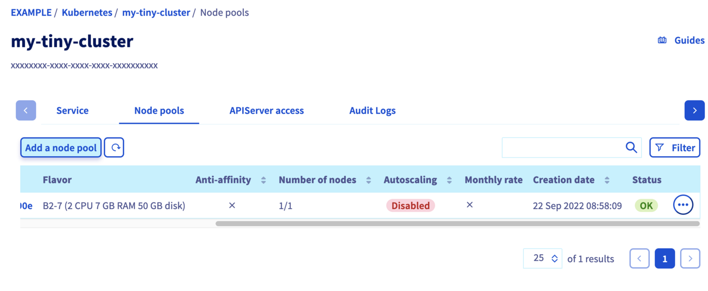Sort the table by Autoscaling
This screenshot has height=291, width=708.
pyautogui.click(x=449, y=179)
